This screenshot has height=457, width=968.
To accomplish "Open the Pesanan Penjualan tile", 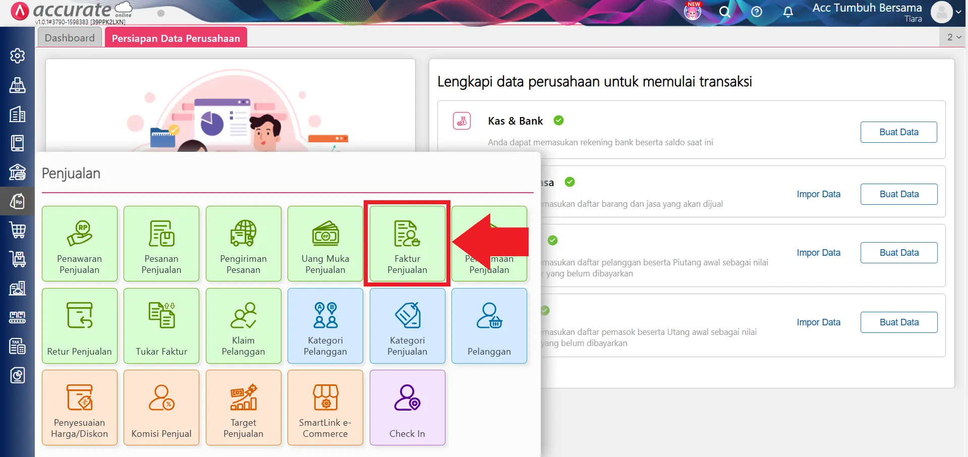I will 161,244.
